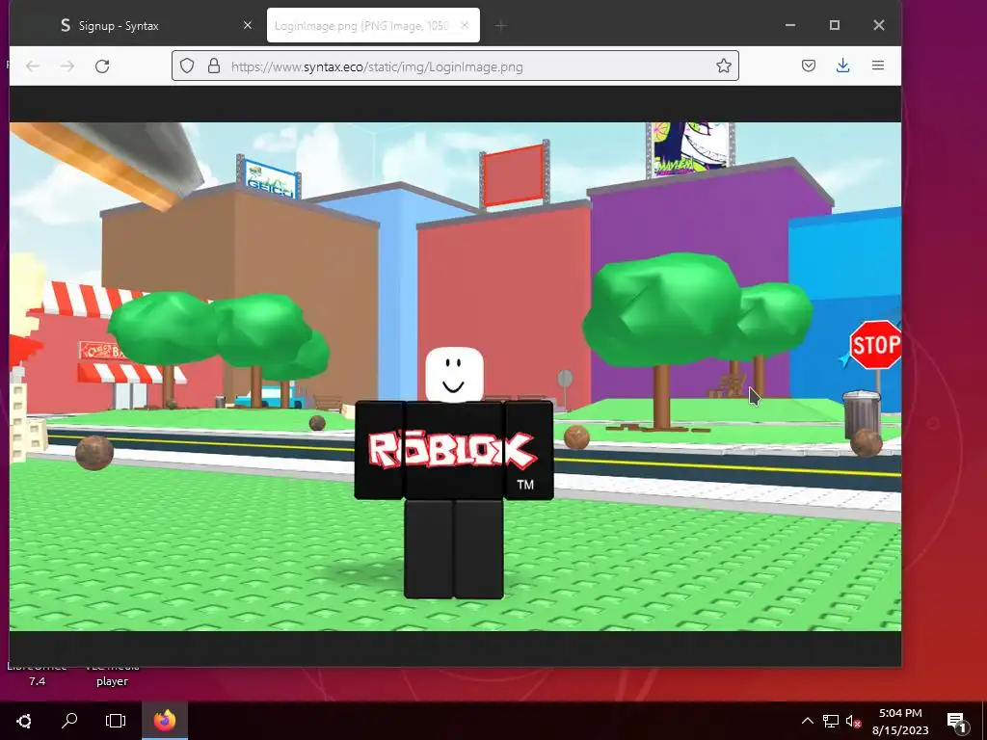Open a new browser tab
Screen dimensions: 987x740
pyautogui.click(x=501, y=26)
